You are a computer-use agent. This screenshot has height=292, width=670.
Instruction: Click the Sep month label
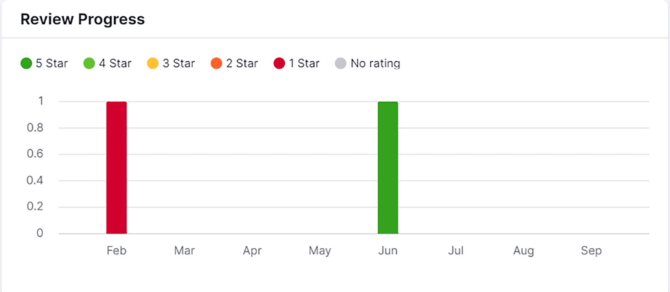coord(591,251)
